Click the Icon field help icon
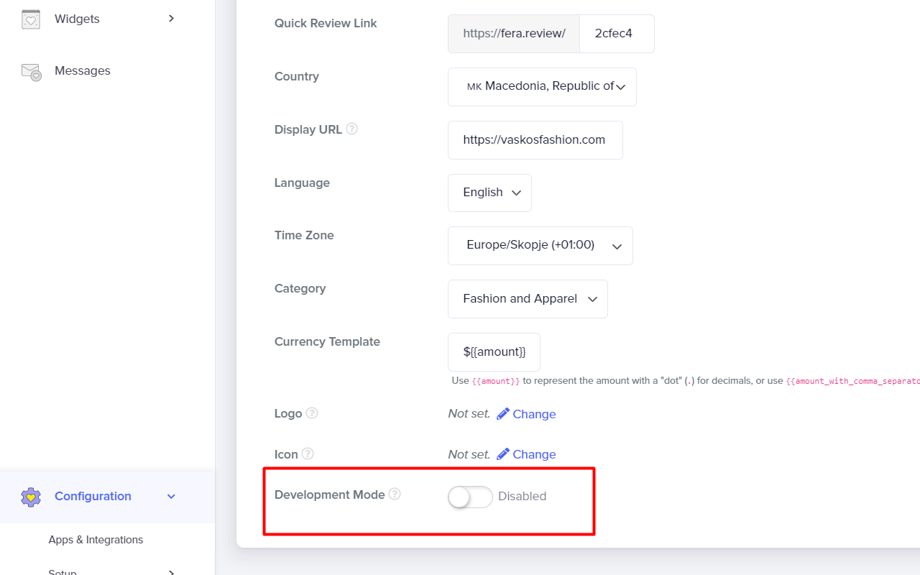Image resolution: width=920 pixels, height=575 pixels. 308,454
